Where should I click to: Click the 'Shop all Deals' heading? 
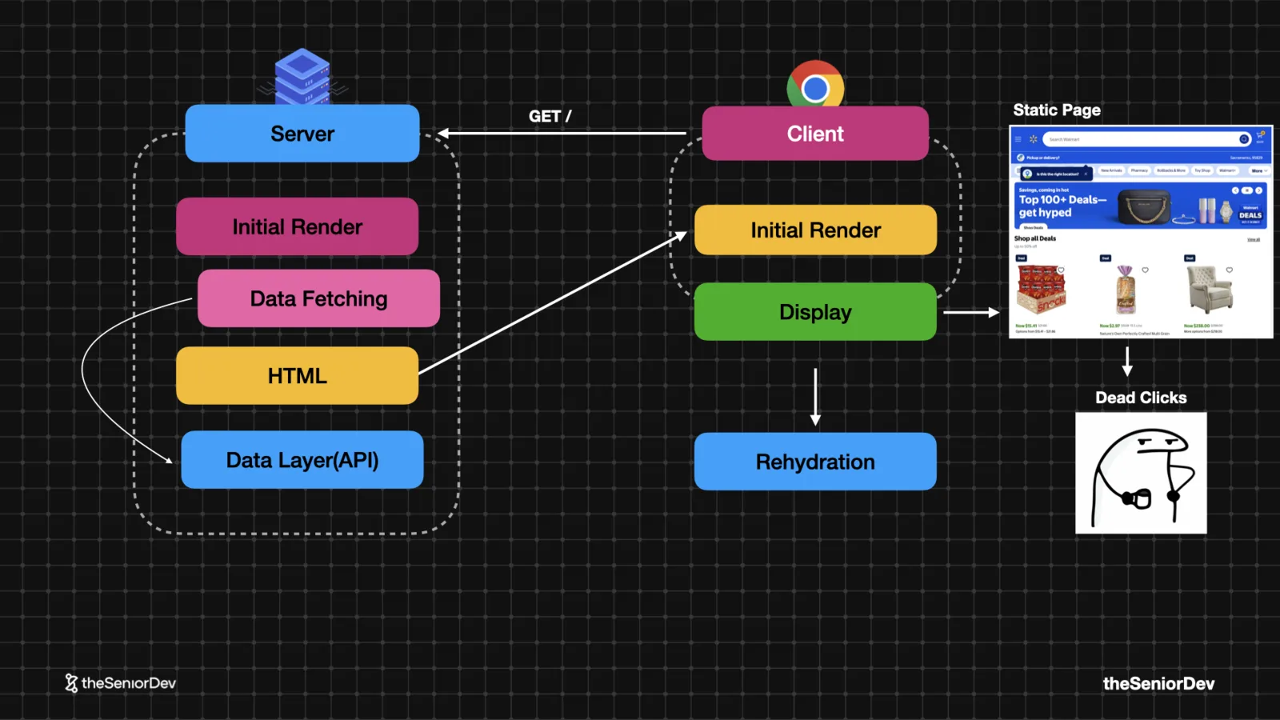click(x=1035, y=238)
